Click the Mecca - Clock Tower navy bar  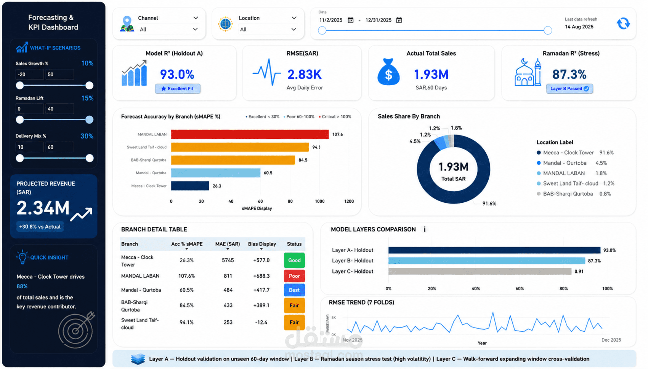pos(190,186)
